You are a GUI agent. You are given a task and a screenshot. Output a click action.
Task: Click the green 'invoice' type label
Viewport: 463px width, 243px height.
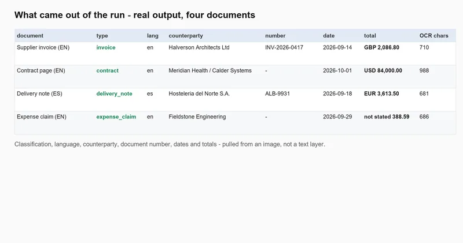pos(106,47)
